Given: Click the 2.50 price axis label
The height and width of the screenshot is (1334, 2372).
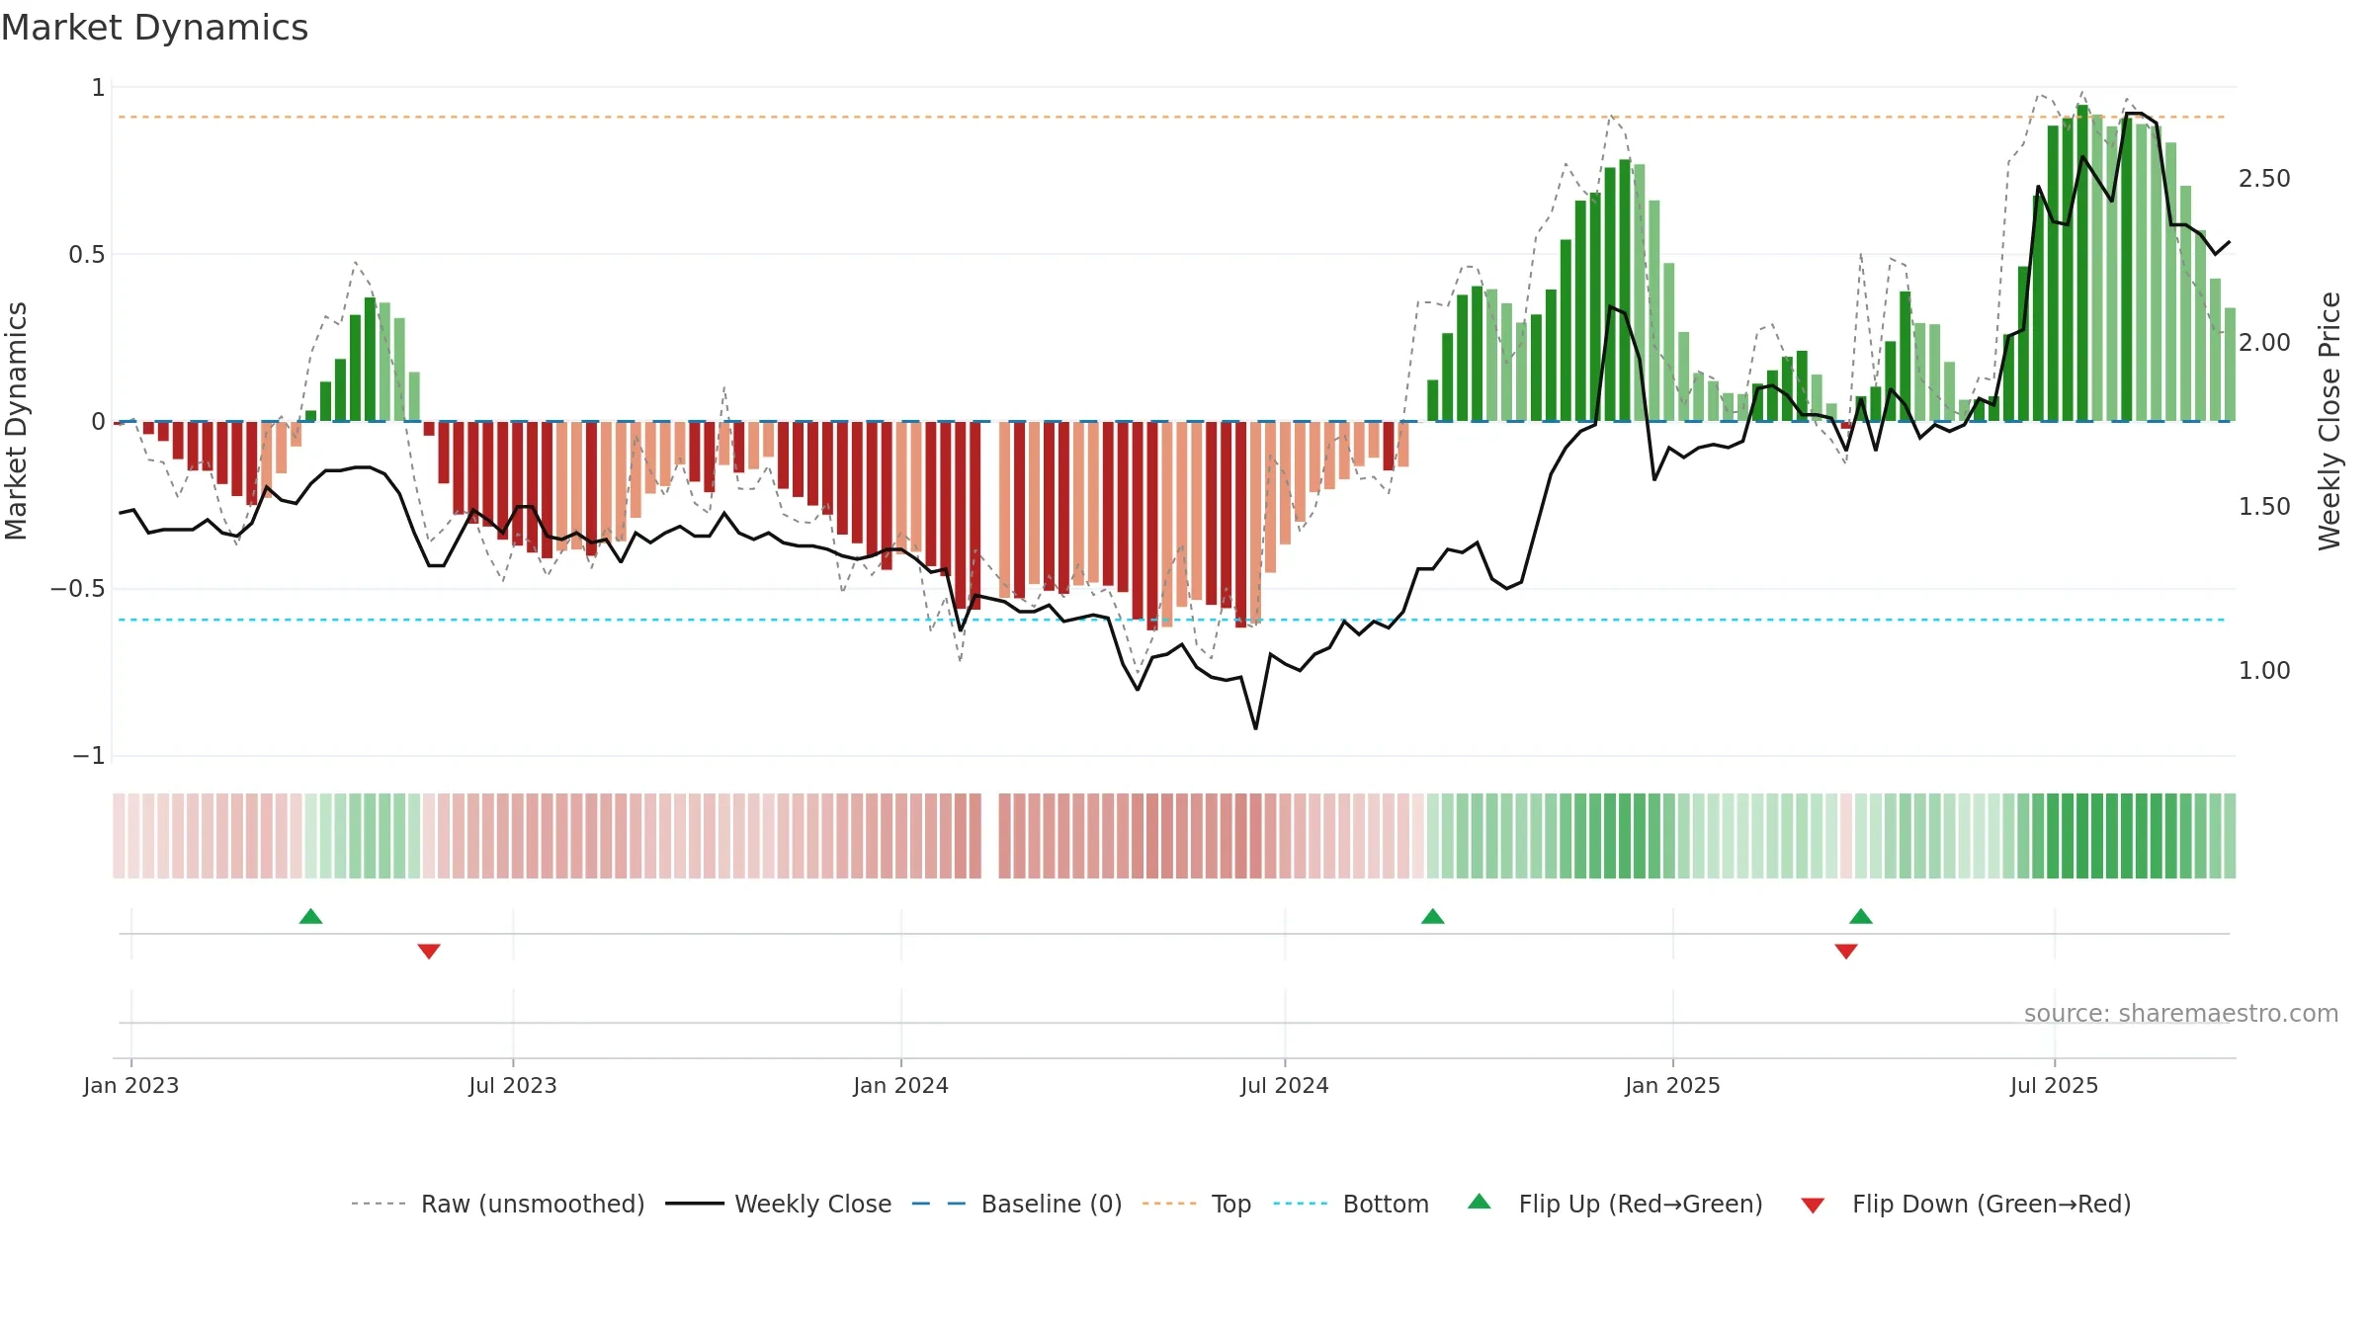Looking at the screenshot, I should pos(2264,179).
